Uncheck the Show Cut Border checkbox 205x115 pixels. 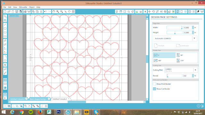[154, 89]
